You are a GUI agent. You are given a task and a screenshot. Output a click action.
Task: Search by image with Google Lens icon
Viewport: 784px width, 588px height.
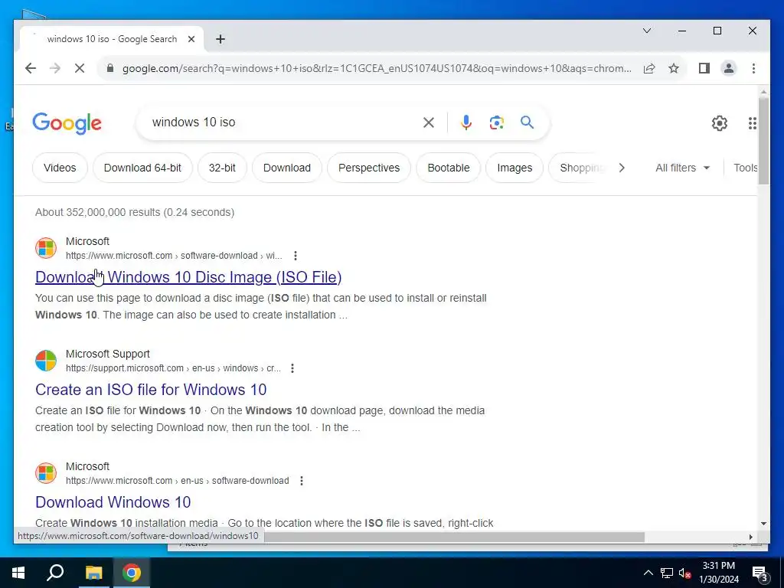click(496, 122)
